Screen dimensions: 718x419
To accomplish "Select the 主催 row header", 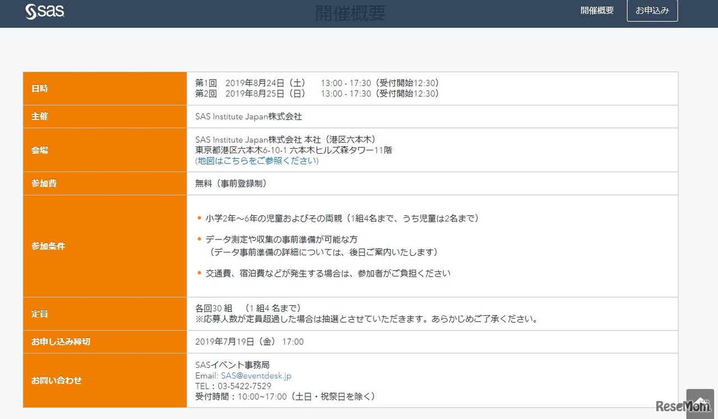I will pos(40,116).
